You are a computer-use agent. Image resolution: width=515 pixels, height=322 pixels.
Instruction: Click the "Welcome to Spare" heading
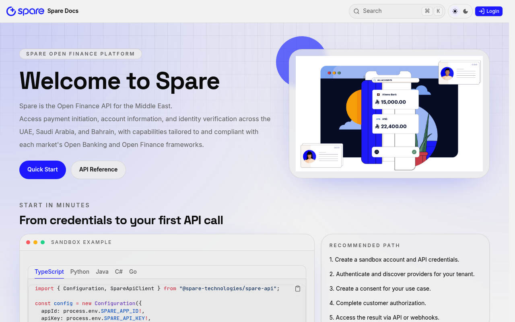119,81
